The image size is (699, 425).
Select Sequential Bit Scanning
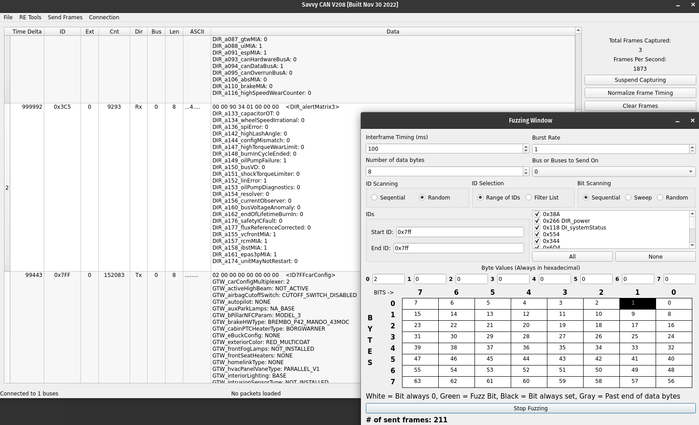pos(601,198)
